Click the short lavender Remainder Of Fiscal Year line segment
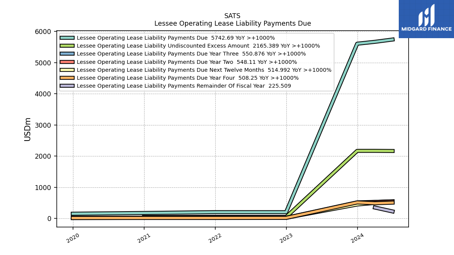 click(x=384, y=209)
